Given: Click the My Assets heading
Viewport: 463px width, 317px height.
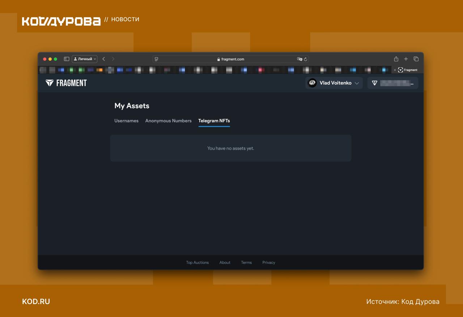Looking at the screenshot, I should 132,106.
